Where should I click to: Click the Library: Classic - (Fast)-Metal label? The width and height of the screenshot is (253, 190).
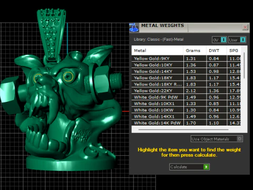[x=159, y=40]
